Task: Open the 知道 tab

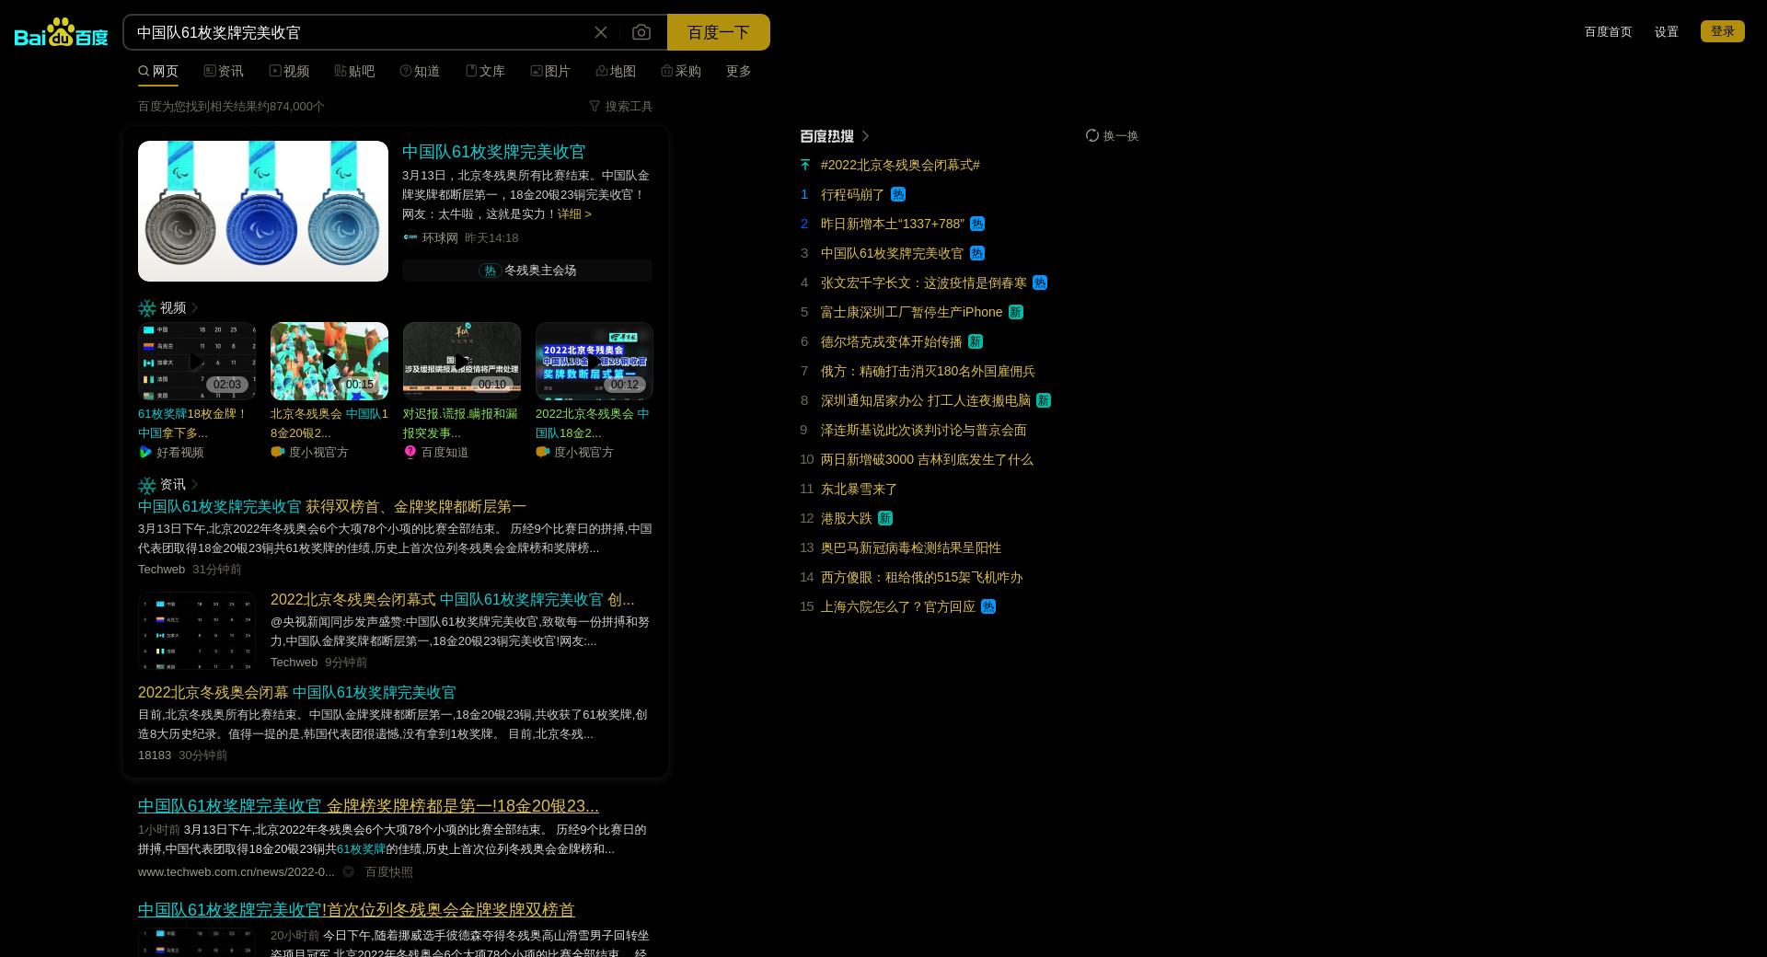Action: pyautogui.click(x=420, y=71)
